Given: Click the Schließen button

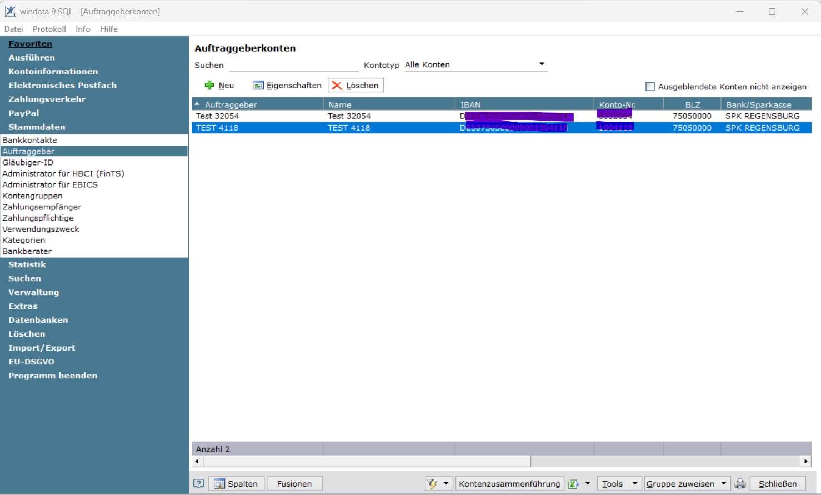Looking at the screenshot, I should point(778,484).
